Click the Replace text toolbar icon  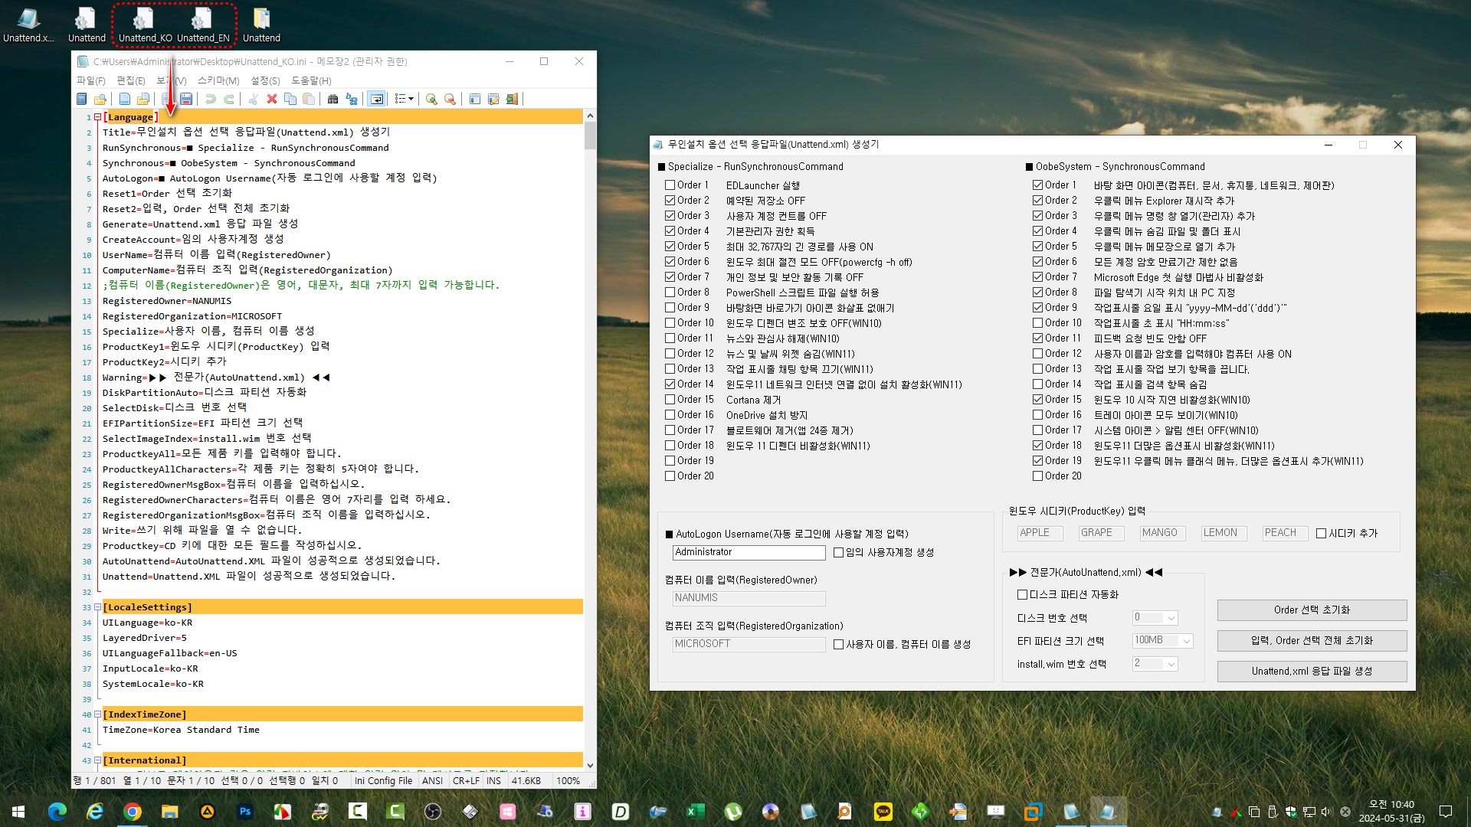[x=352, y=99]
